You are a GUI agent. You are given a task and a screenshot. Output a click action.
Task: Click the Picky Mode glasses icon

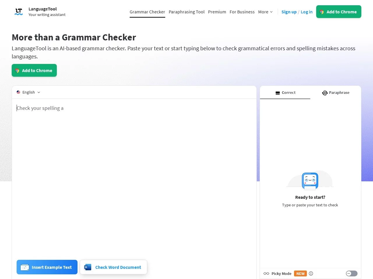266,273
